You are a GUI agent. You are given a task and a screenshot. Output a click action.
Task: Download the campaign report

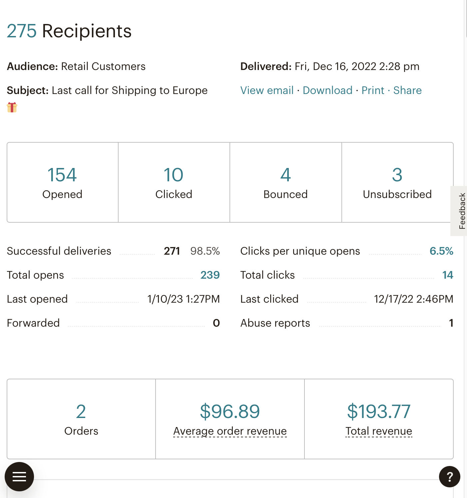[327, 90]
